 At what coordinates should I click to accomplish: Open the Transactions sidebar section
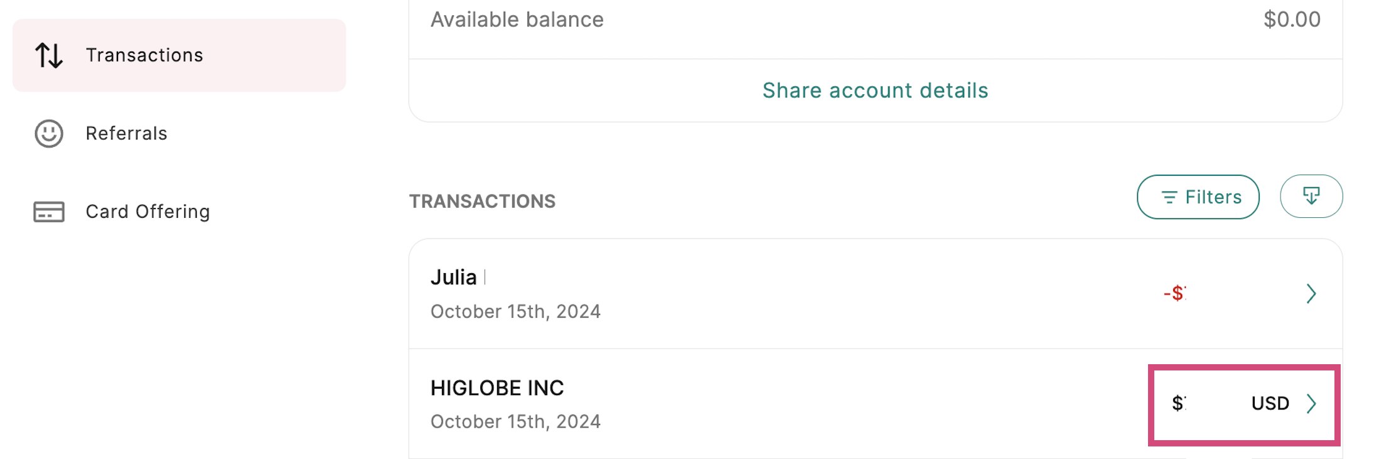click(144, 55)
